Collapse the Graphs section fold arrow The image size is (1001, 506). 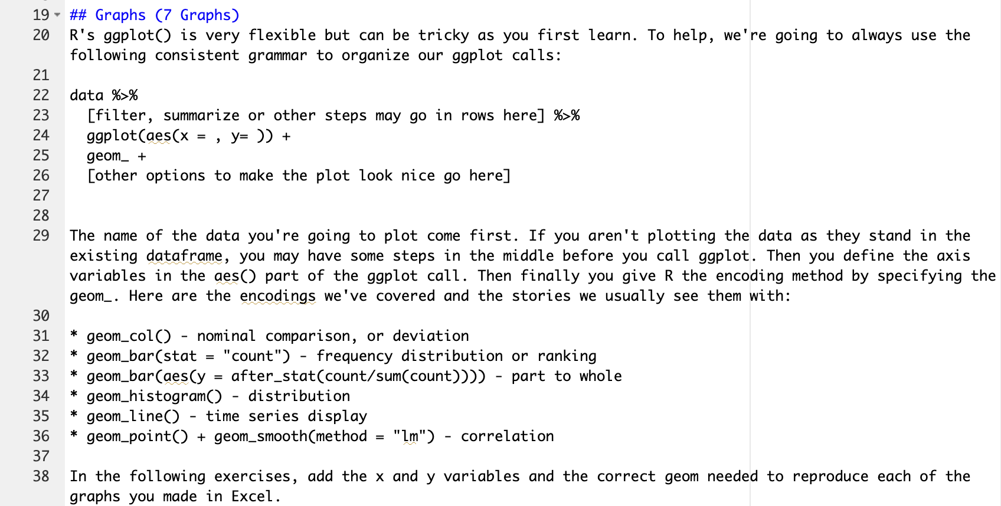[x=57, y=15]
